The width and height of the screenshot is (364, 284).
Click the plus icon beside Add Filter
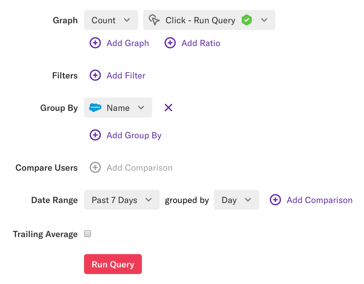(x=95, y=75)
